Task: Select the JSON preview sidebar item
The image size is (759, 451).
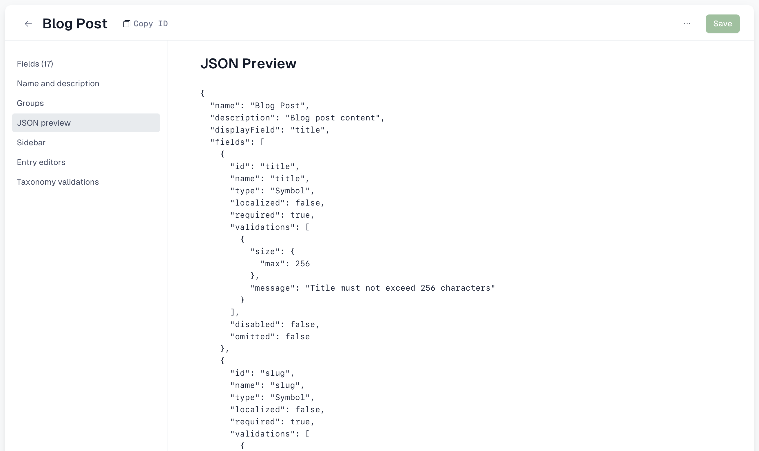Action: 86,123
